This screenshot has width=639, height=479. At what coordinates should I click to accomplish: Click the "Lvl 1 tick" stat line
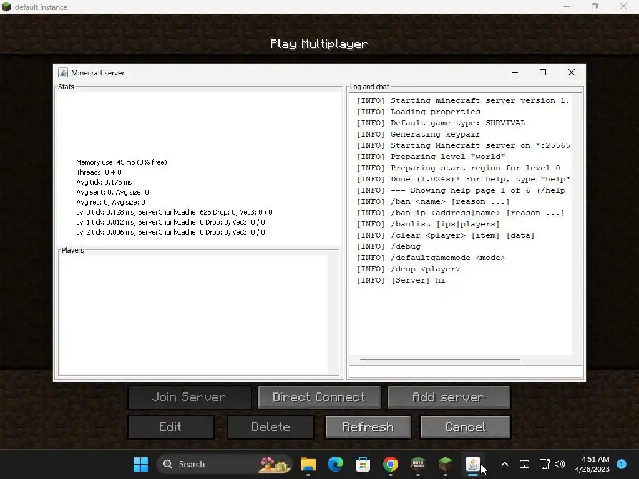point(170,222)
